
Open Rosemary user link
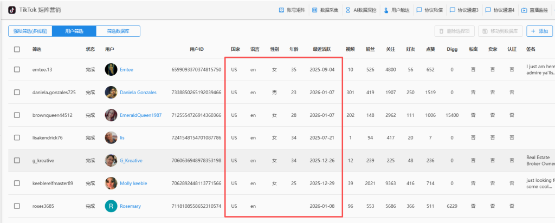coord(130,206)
